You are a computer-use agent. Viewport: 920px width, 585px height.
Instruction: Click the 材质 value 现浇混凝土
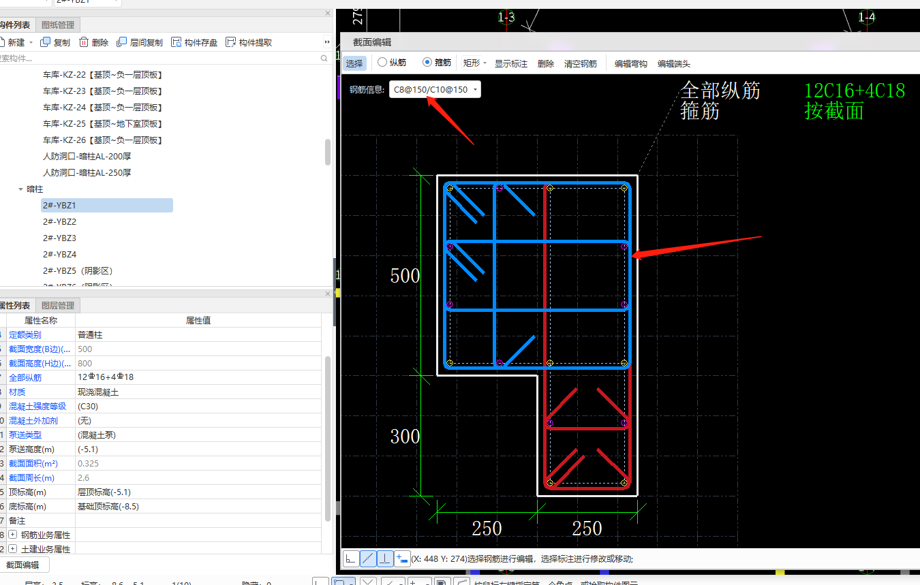(x=198, y=392)
